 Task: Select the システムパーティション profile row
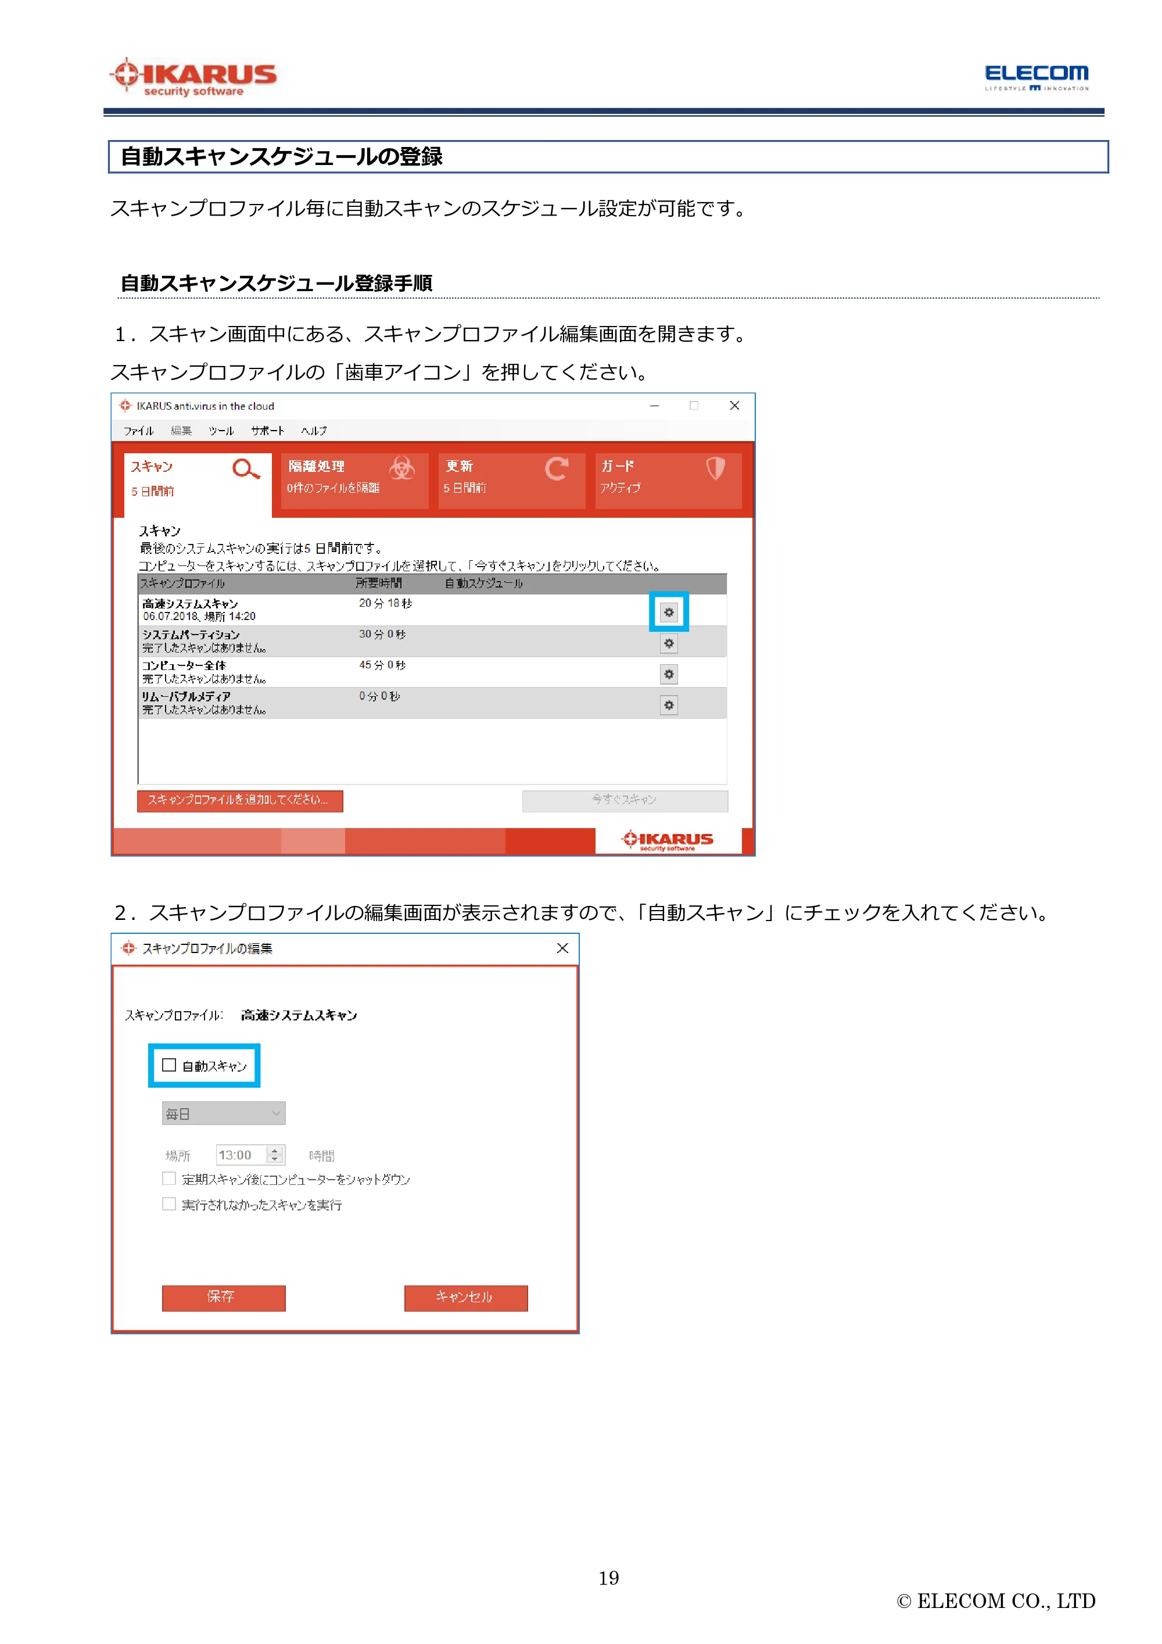pos(432,641)
